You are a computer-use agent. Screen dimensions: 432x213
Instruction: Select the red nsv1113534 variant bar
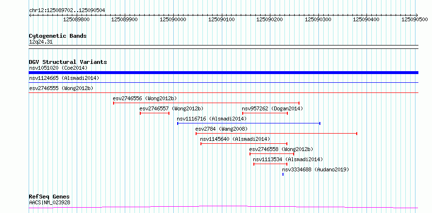click(x=270, y=164)
